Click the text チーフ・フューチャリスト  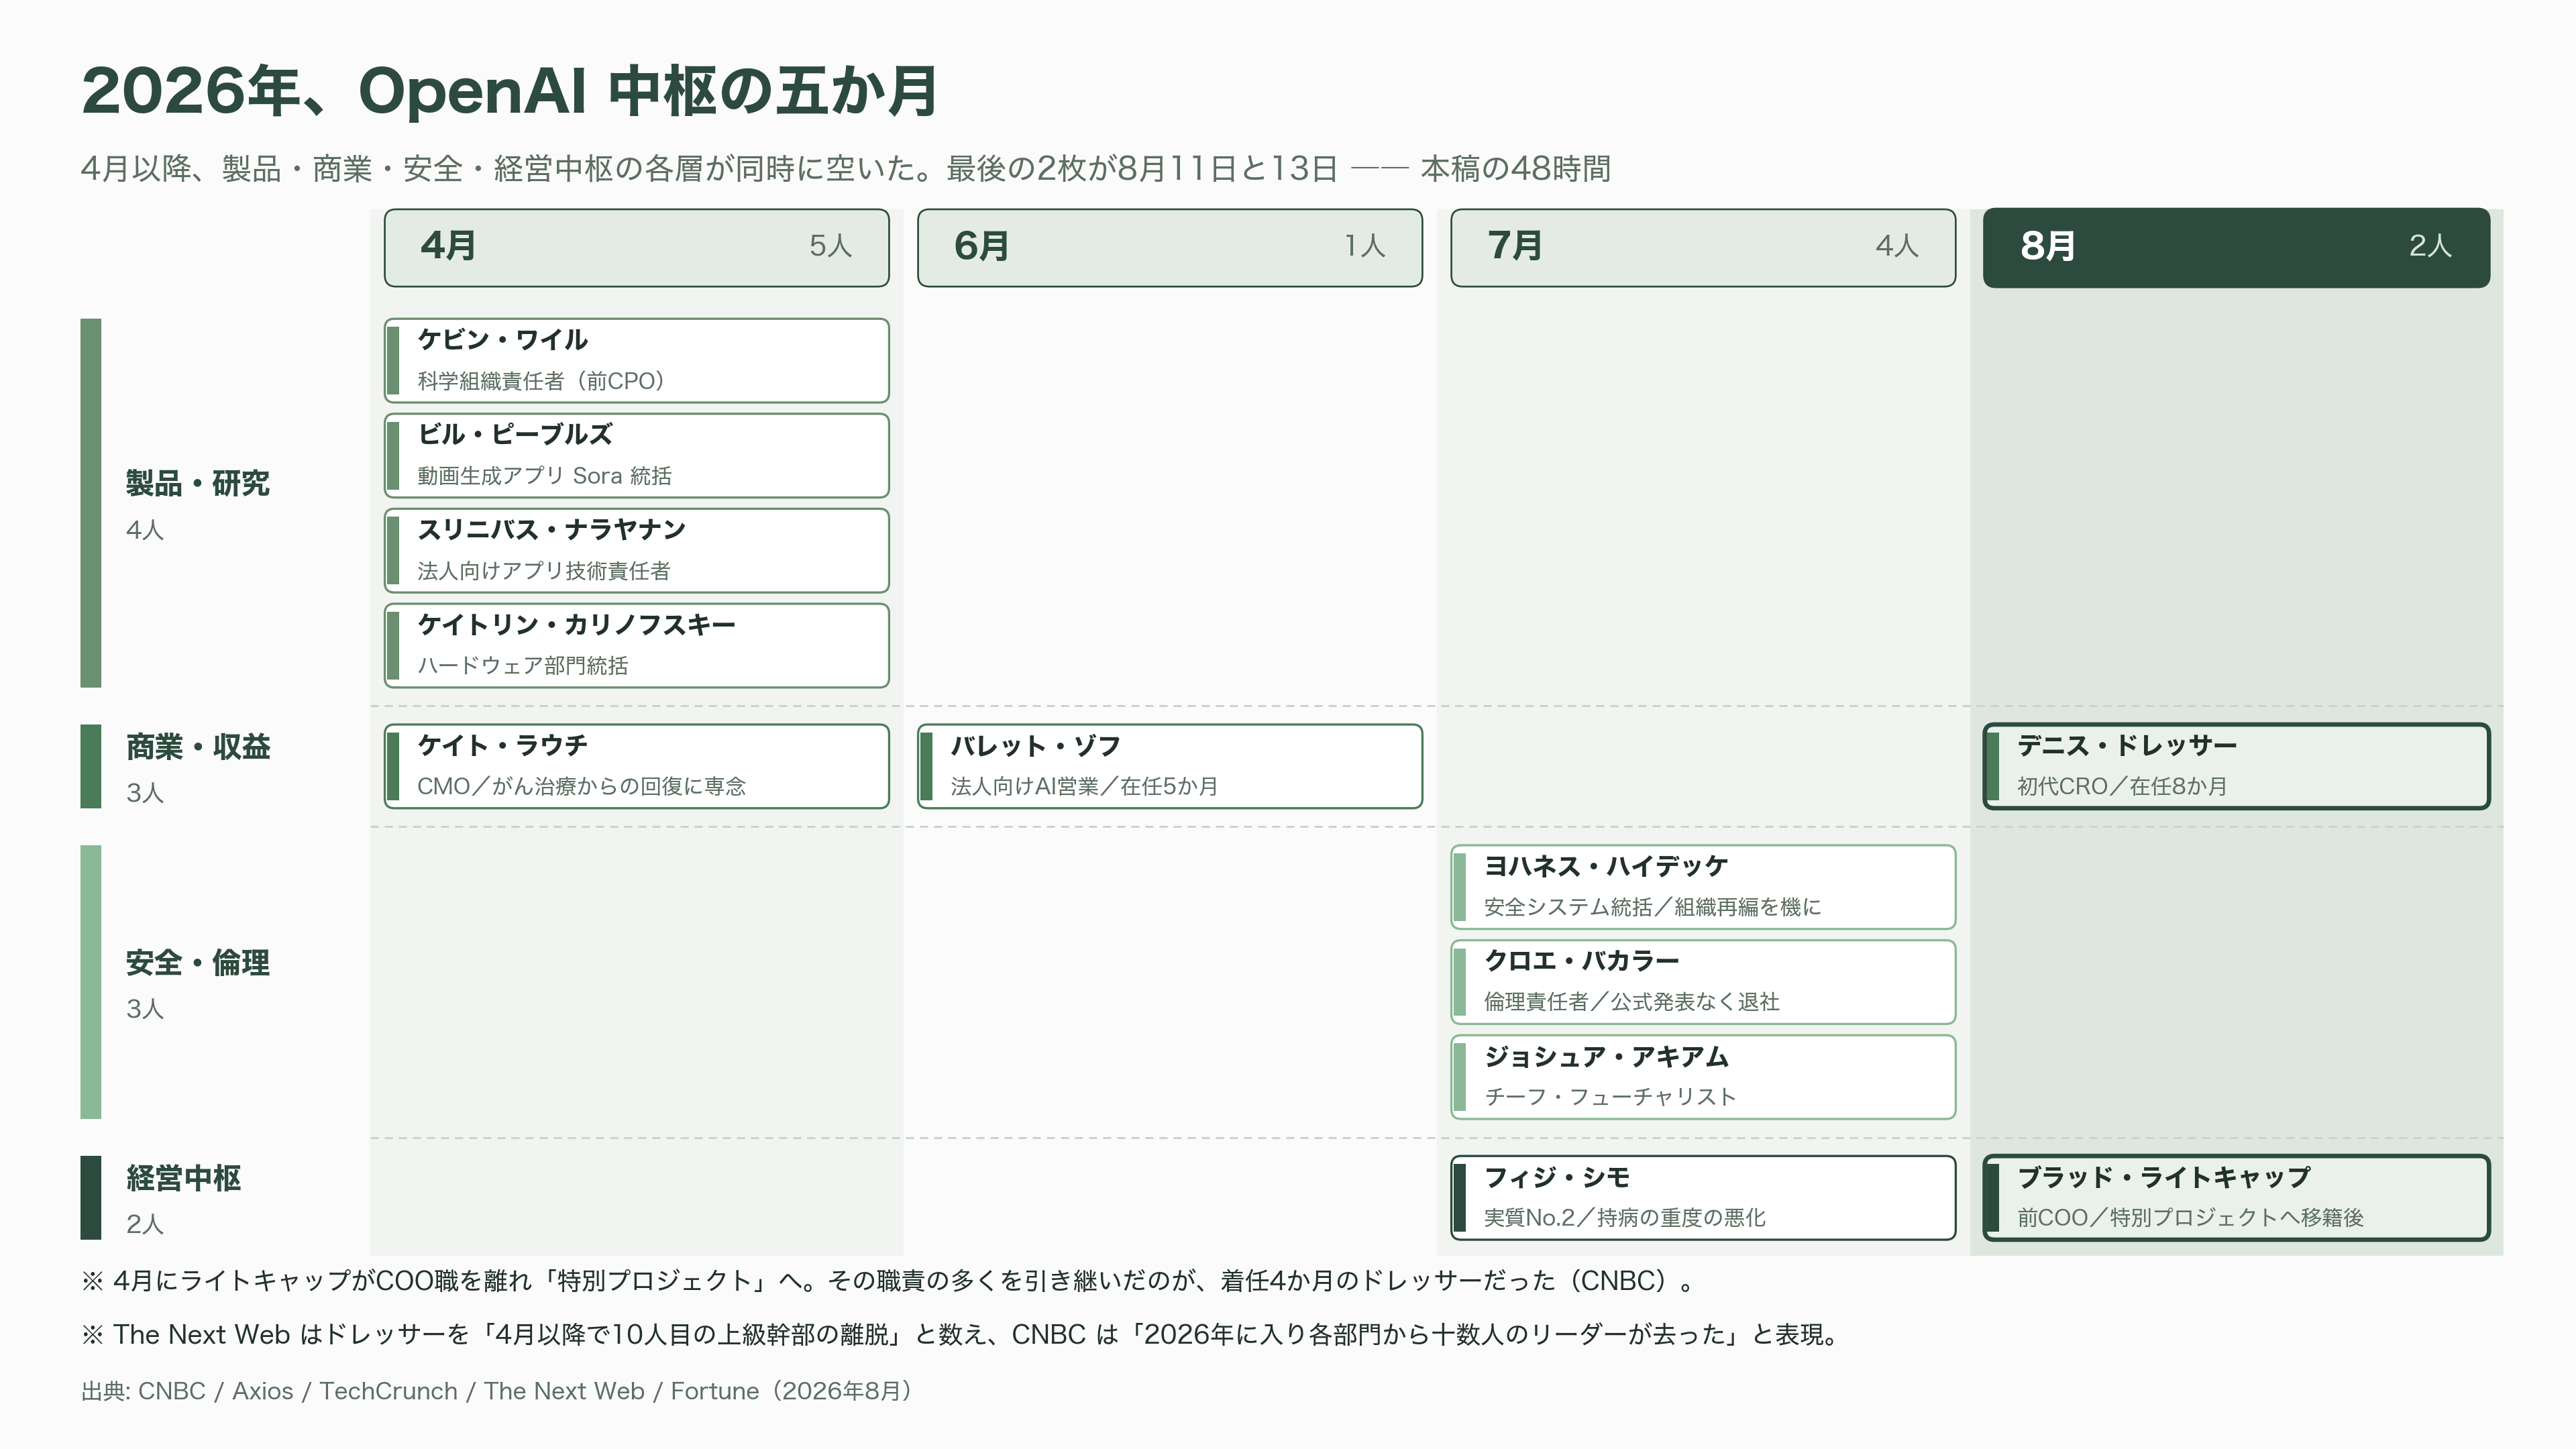(1610, 1098)
